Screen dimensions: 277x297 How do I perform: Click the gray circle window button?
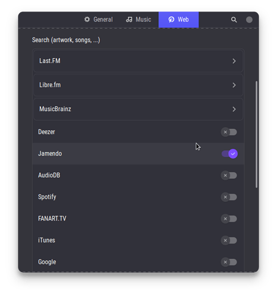point(249,20)
